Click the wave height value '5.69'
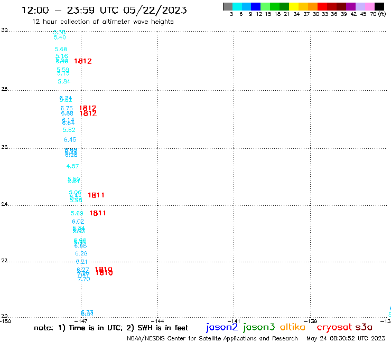 pyautogui.click(x=77, y=214)
